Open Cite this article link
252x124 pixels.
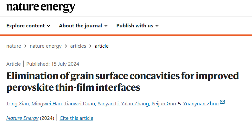click(x=76, y=118)
